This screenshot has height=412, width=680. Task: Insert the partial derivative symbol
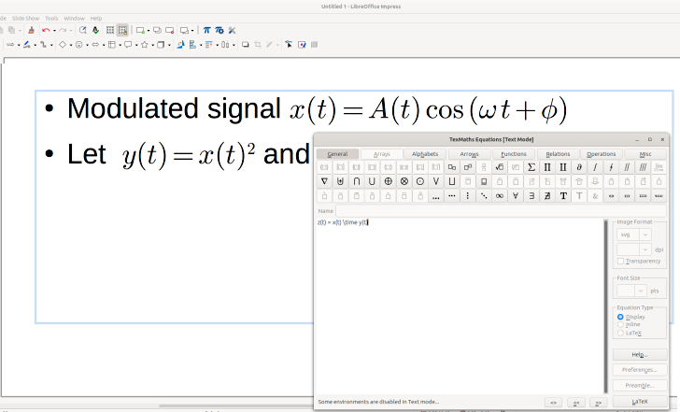click(579, 167)
